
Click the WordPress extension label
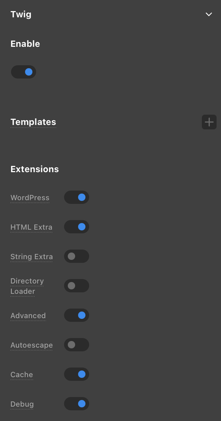[30, 198]
